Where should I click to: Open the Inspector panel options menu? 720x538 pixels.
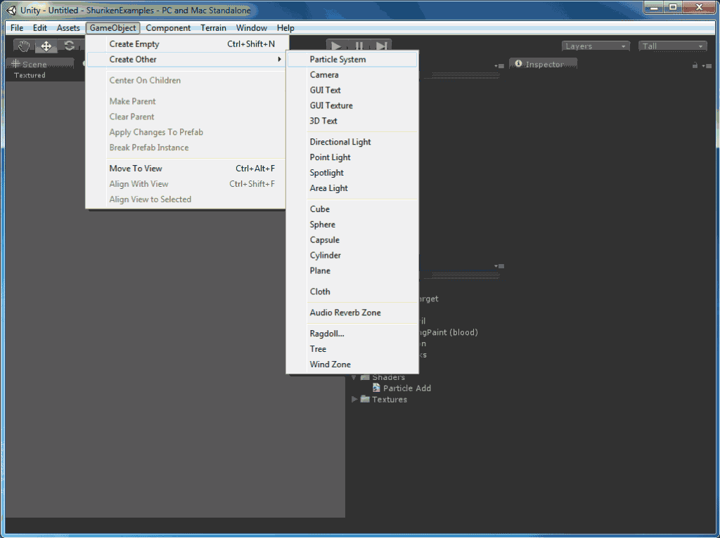[x=707, y=65]
